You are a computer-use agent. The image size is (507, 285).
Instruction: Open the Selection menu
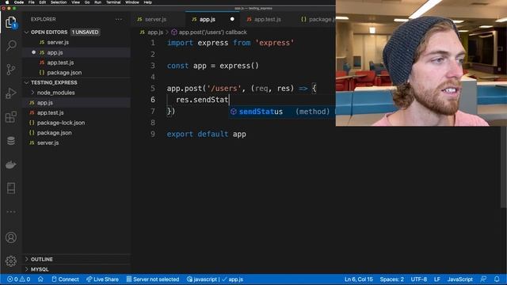click(x=59, y=2)
